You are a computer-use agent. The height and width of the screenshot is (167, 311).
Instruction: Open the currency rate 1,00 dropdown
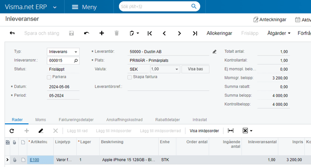[165, 69]
